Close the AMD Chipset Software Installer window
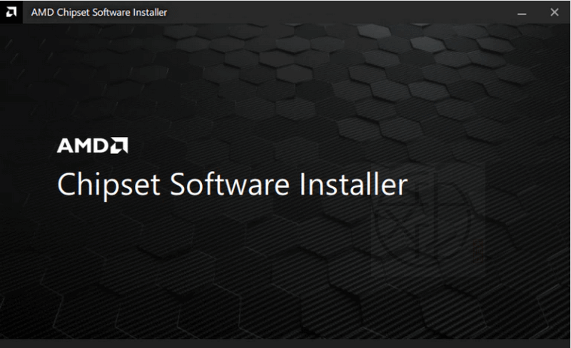 point(555,12)
